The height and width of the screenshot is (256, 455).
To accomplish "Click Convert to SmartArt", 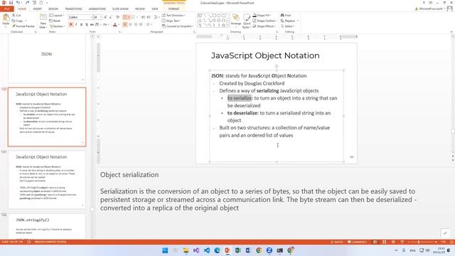I will tap(178, 26).
